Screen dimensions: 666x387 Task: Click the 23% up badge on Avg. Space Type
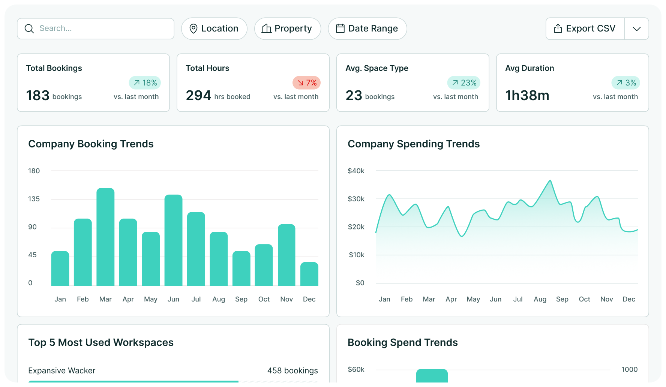(x=464, y=82)
